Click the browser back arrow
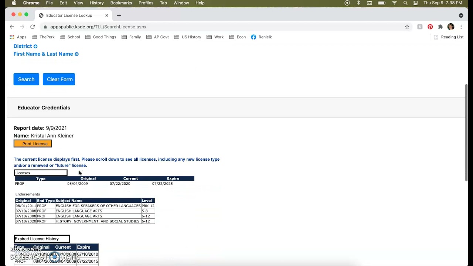 [x=12, y=27]
